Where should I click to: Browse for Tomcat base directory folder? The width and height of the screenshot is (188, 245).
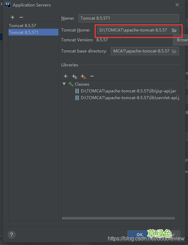tap(174, 51)
